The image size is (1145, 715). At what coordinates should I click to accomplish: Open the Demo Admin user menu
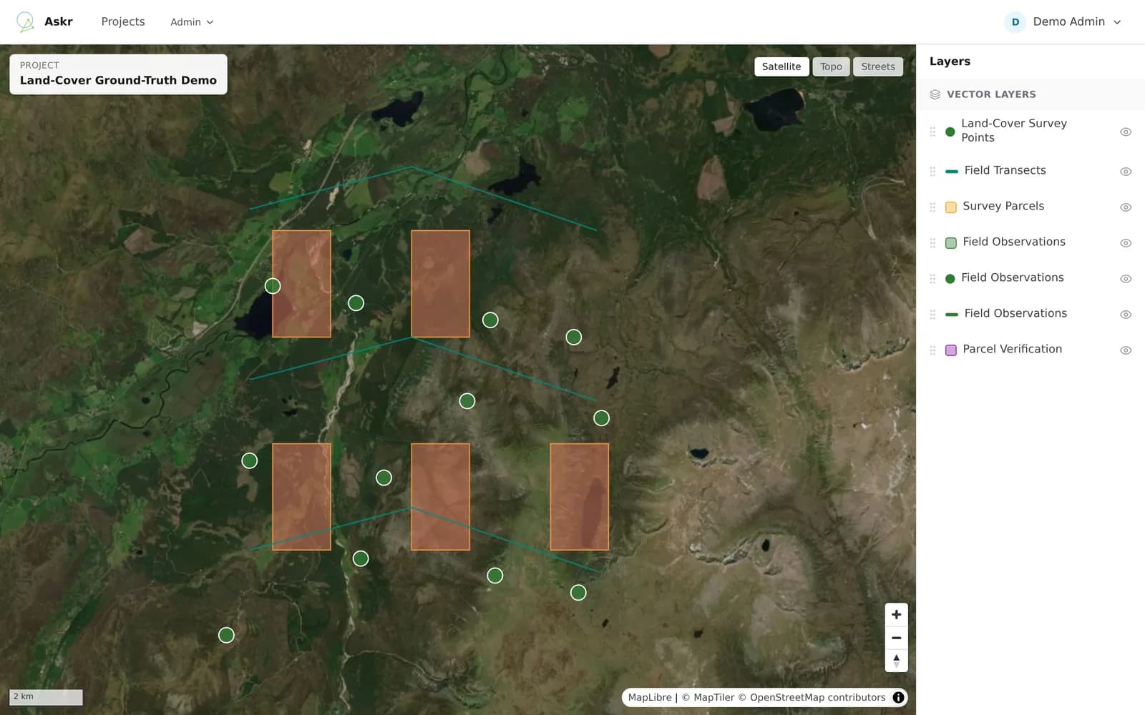pos(1063,21)
